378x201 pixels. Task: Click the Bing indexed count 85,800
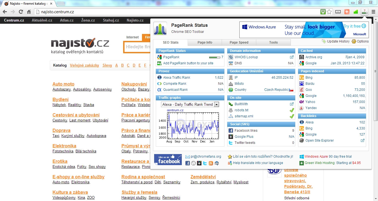tap(360, 78)
